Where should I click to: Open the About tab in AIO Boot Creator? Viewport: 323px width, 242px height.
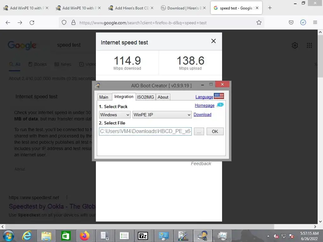(163, 97)
